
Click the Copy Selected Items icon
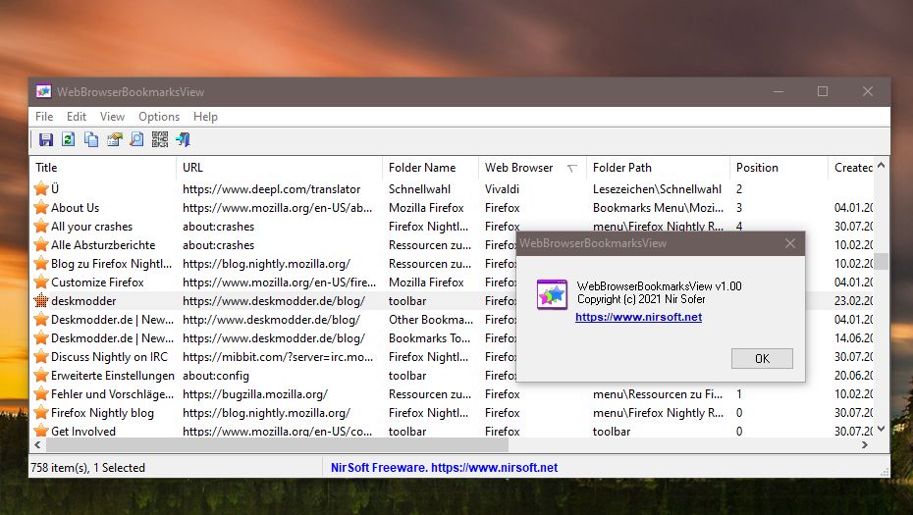(91, 139)
